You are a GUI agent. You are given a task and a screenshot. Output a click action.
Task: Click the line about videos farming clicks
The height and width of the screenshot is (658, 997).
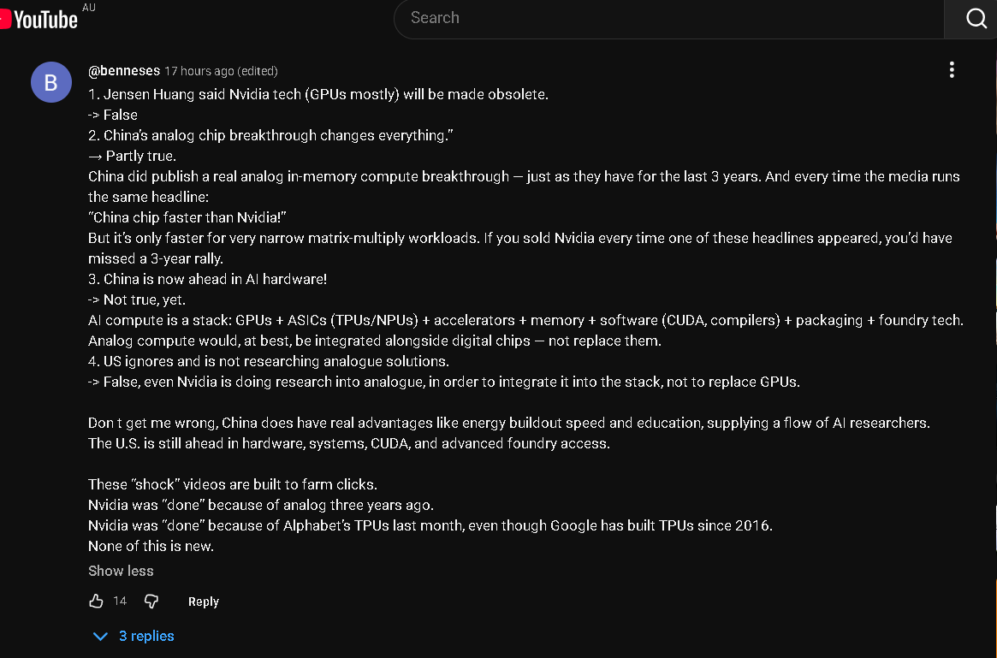click(232, 484)
